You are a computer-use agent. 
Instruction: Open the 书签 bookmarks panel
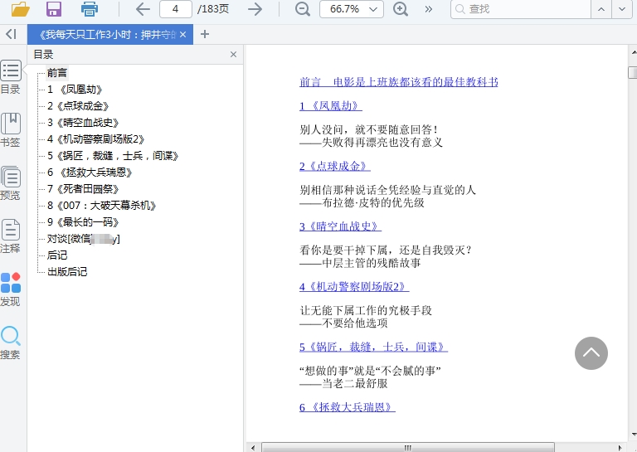pyautogui.click(x=11, y=130)
